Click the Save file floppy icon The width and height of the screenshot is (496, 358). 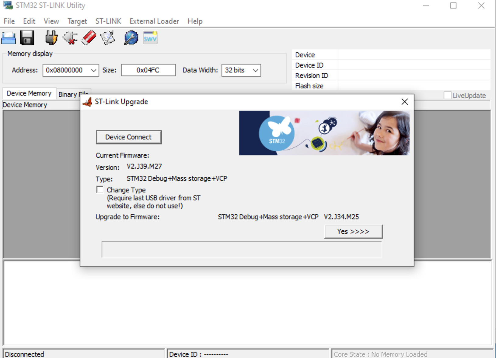click(x=27, y=38)
